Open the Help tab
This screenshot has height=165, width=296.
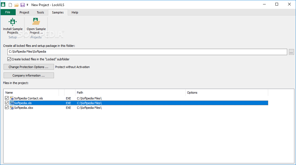click(x=75, y=12)
